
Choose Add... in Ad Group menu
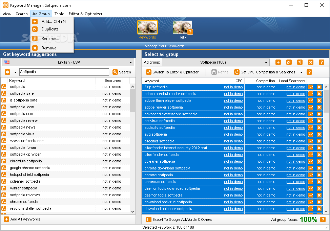point(52,22)
